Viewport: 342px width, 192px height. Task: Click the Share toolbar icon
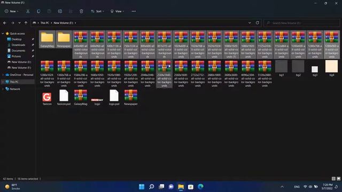click(x=71, y=11)
